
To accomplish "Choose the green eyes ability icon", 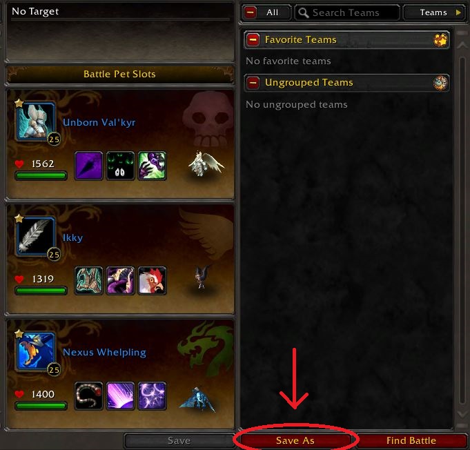I will point(120,166).
